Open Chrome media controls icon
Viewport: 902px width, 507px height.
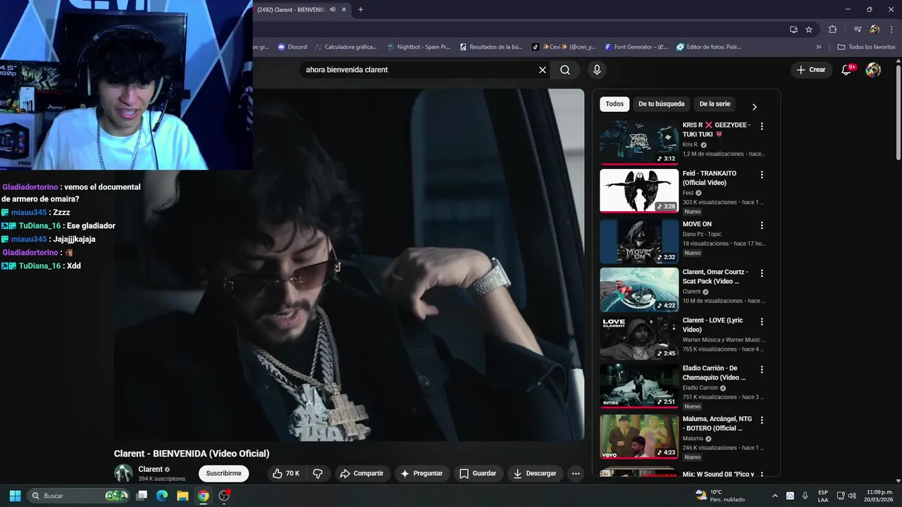[x=858, y=30]
